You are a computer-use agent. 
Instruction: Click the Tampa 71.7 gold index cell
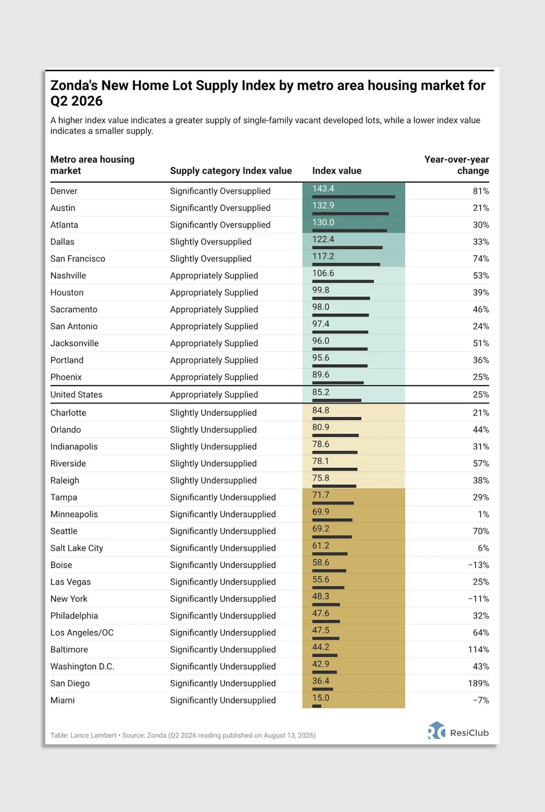(353, 497)
